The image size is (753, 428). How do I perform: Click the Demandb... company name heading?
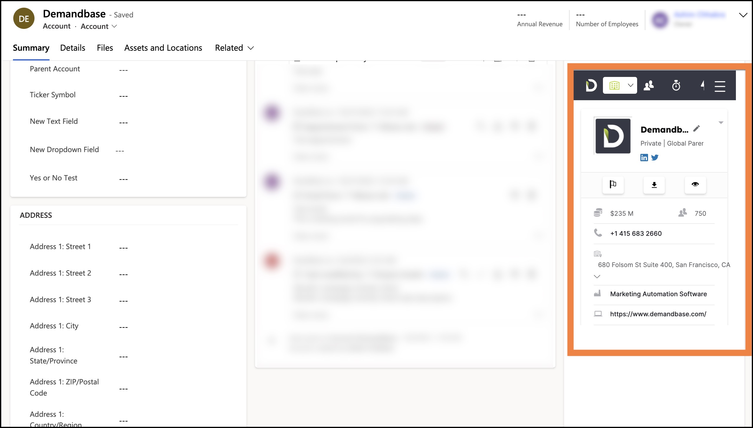[665, 130]
